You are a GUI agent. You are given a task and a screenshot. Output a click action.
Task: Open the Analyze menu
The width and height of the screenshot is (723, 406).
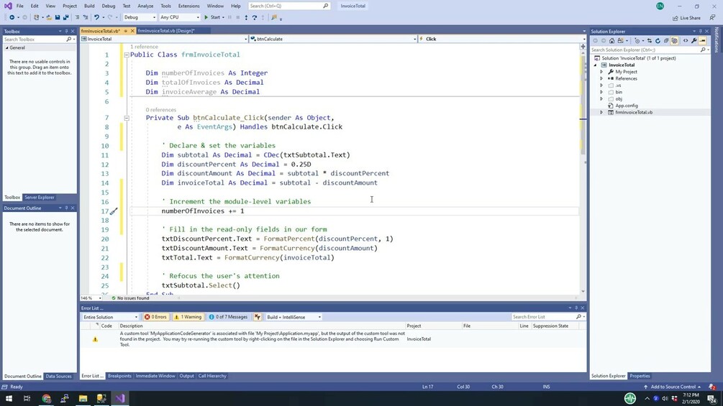pyautogui.click(x=145, y=6)
